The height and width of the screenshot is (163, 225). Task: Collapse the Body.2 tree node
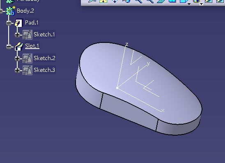(1, 11)
